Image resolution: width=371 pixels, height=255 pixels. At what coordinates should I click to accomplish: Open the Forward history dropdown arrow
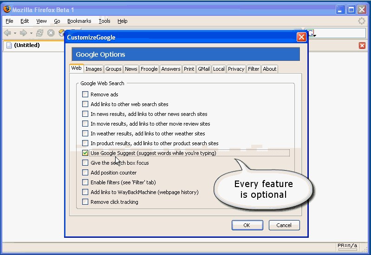[31, 33]
